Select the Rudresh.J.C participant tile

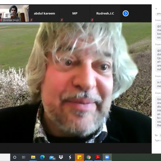[105, 13]
